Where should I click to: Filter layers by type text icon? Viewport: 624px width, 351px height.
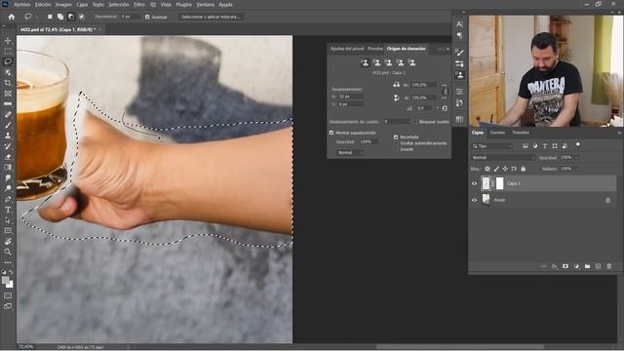(x=545, y=146)
